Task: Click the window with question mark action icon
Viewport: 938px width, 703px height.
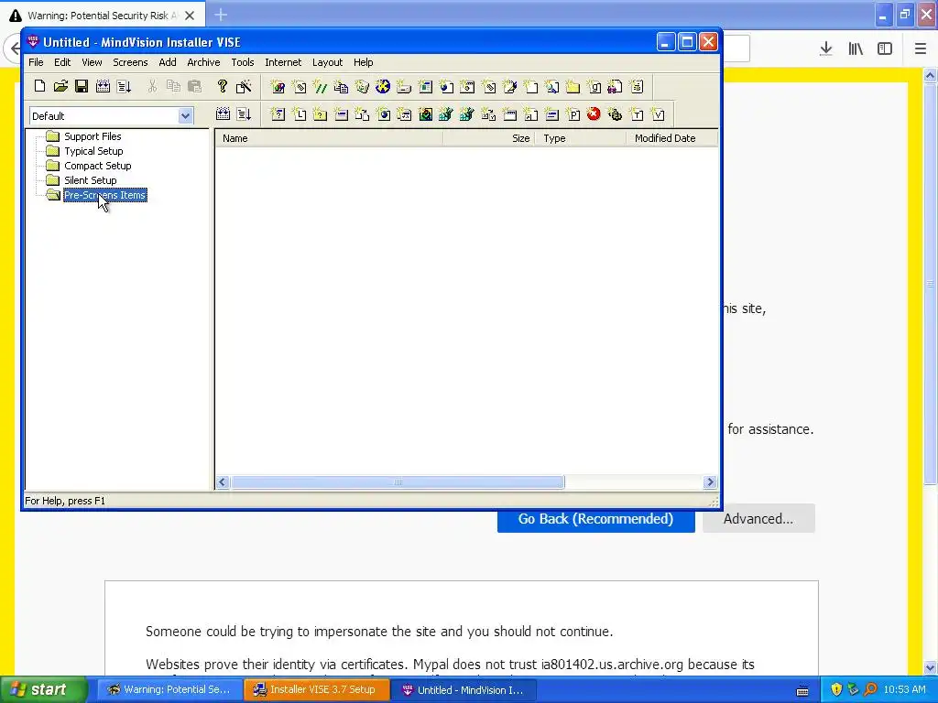Action: pos(278,114)
